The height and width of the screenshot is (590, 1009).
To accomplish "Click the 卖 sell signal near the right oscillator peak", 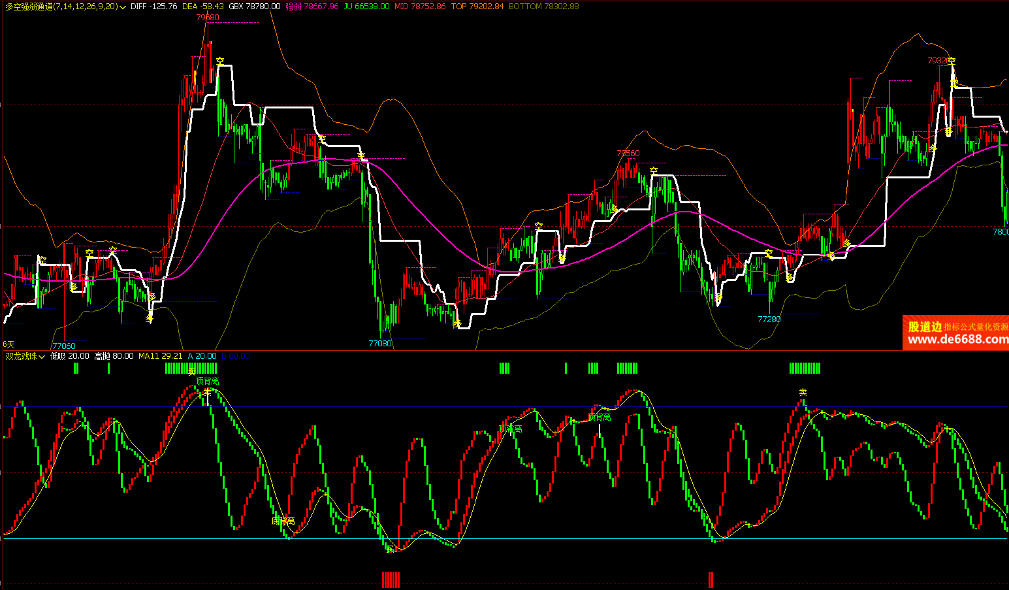I will coord(803,392).
